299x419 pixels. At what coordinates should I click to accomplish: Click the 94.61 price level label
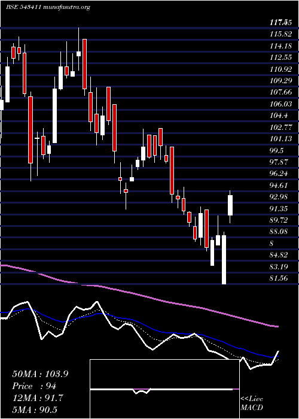click(279, 186)
